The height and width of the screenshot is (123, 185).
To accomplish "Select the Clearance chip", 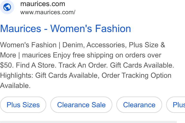I will click(x=139, y=105).
